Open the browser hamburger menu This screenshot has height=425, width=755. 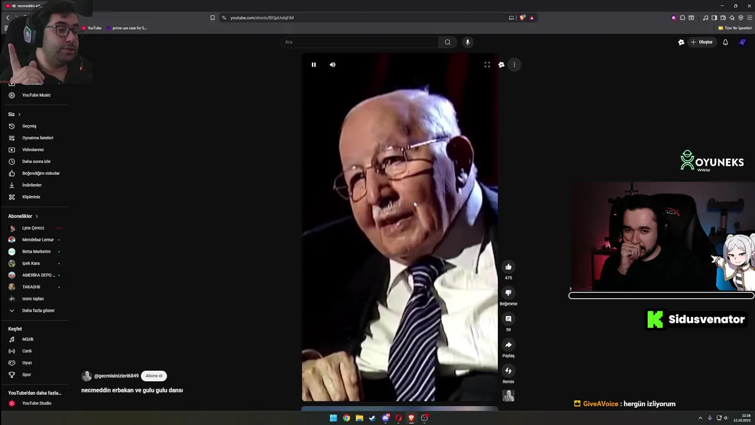point(750,18)
